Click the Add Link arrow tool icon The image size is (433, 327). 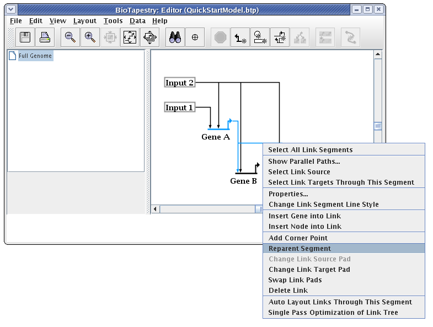240,37
